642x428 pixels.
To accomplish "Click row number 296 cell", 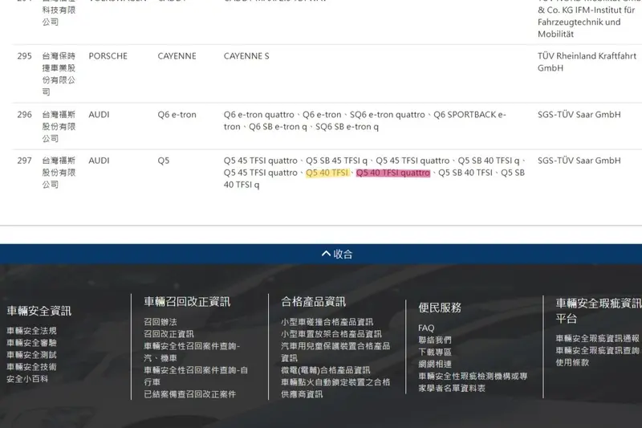I will click(x=25, y=115).
